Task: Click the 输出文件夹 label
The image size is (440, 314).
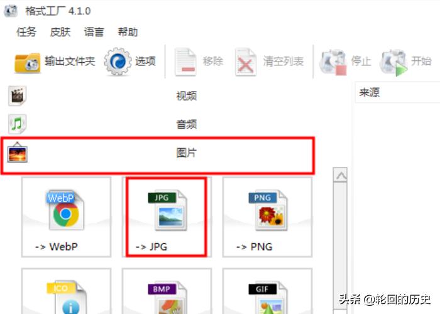Action: [x=70, y=61]
